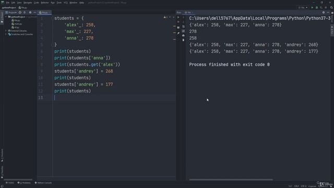The height and width of the screenshot is (188, 334).
Task: Click the horizontal scrollbar of Run output
Action: pos(231,180)
